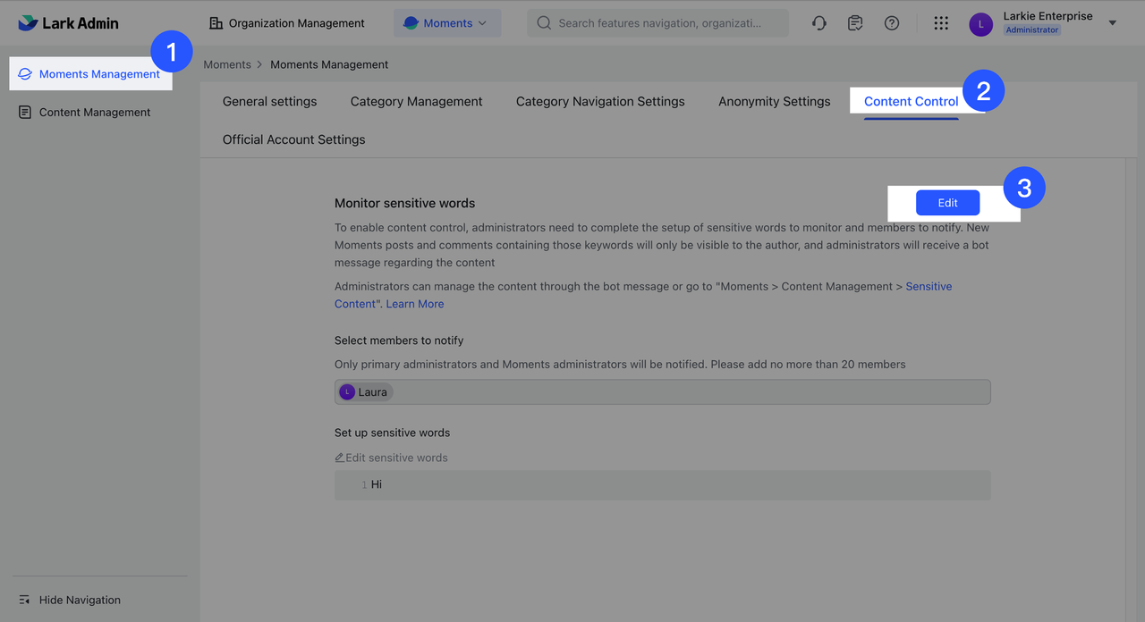Open Content Management in the sidebar
The image size is (1145, 622).
click(x=94, y=112)
